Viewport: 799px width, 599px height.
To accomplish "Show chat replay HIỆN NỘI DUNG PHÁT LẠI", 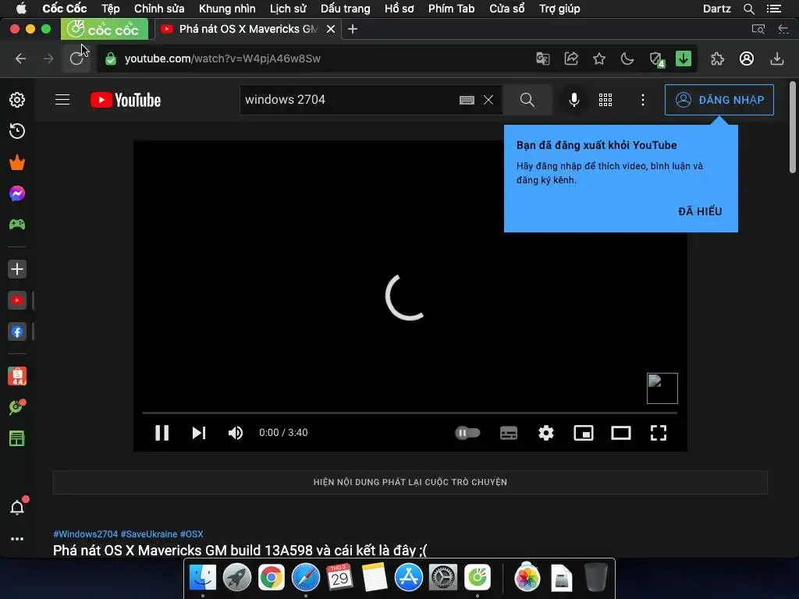I will point(410,482).
